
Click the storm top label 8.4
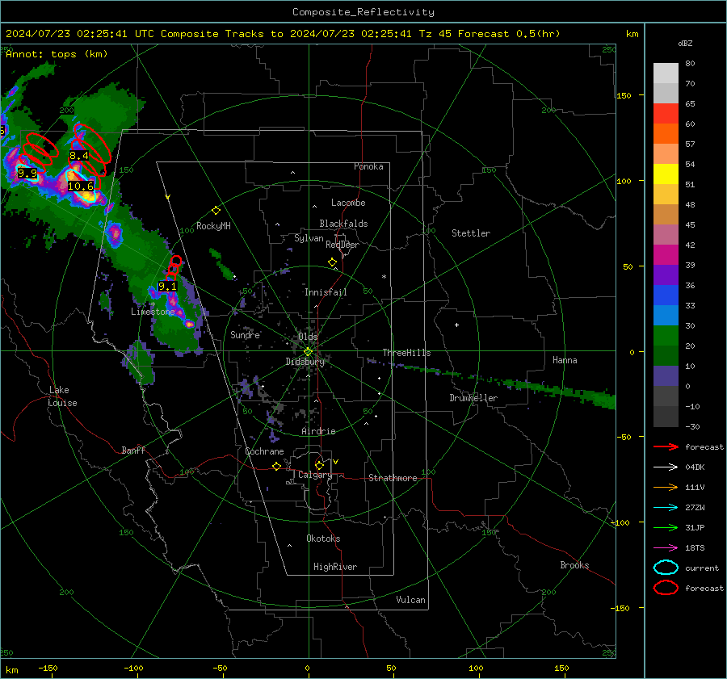click(79, 156)
